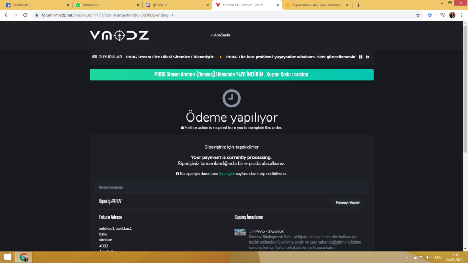Click the VMODZ logo
The image size is (468, 263).
tap(120, 35)
